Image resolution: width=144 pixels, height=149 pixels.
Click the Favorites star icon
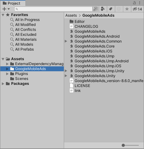pyautogui.click(x=8, y=15)
